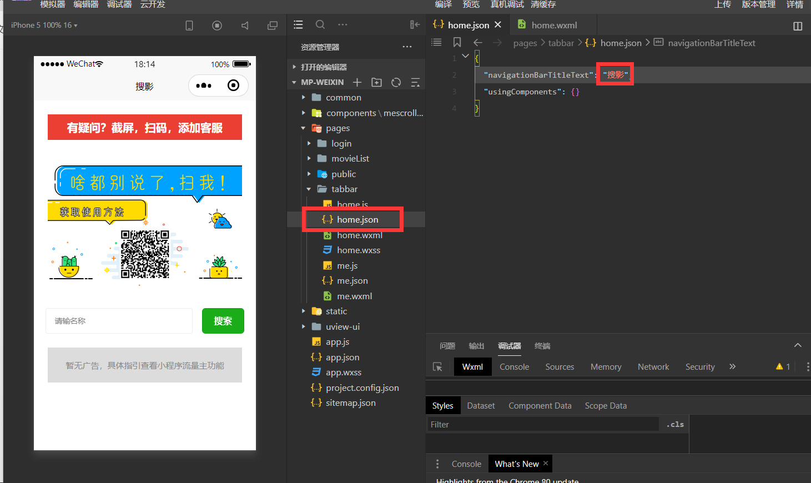Viewport: 811px width, 483px height.
Task: Close the mini program via capsule circle
Action: [234, 85]
